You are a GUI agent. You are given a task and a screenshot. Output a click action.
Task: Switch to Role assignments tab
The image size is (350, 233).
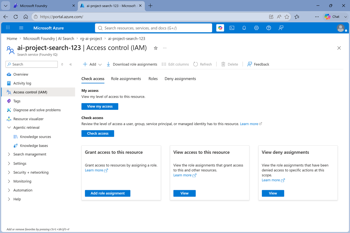pos(126,79)
